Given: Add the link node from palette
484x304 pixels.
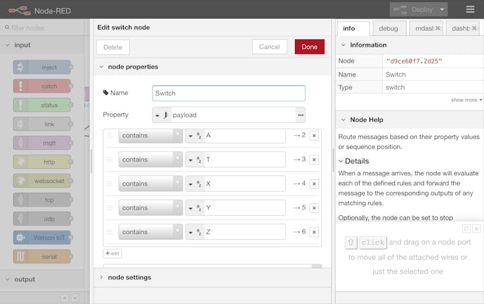Looking at the screenshot, I should pos(42,124).
